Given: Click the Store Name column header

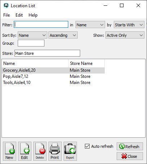Looking at the screenshot, I should (x=86, y=63).
